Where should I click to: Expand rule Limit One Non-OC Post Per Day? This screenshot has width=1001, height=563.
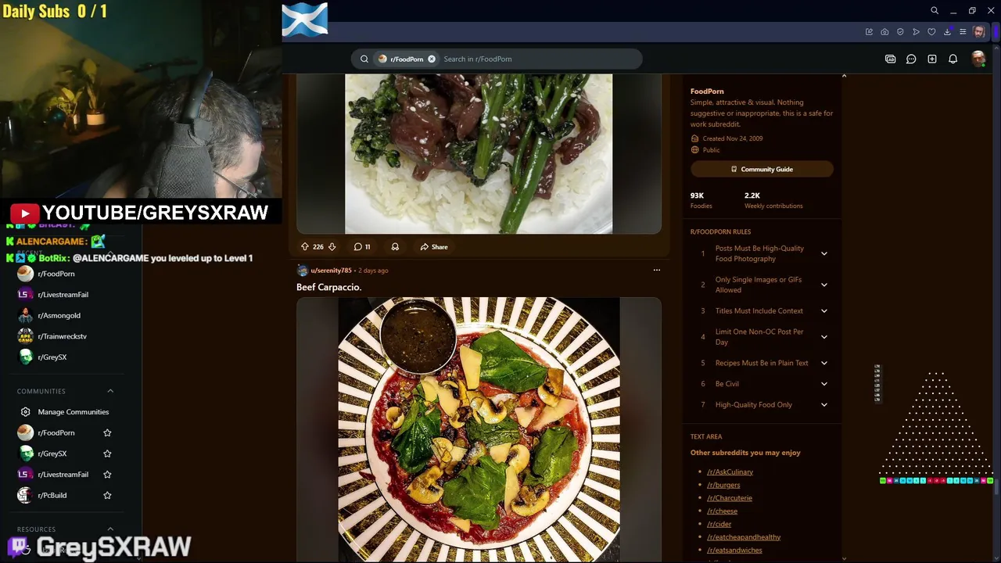click(x=823, y=337)
